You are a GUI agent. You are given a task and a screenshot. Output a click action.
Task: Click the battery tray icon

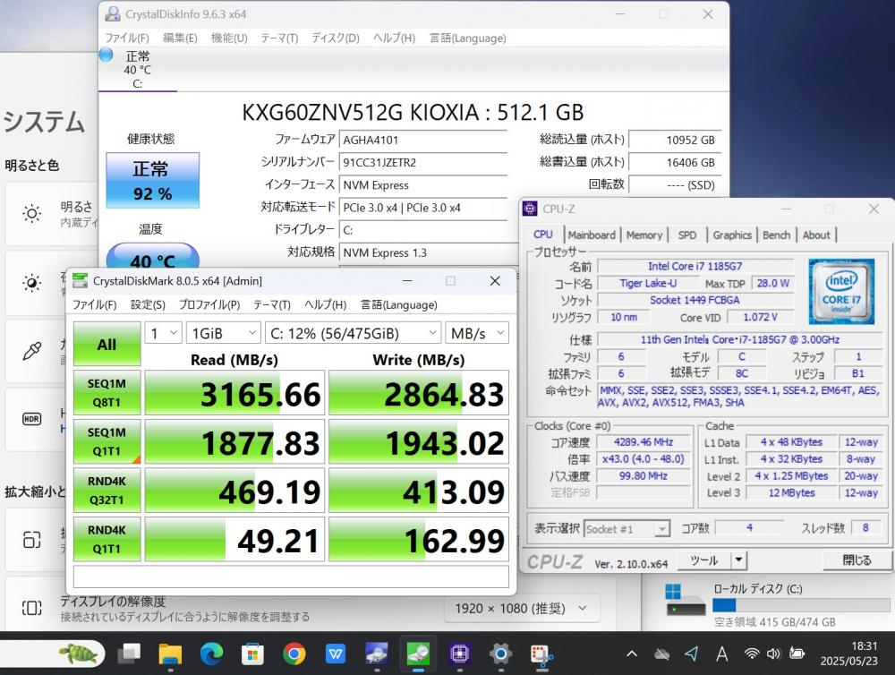pyautogui.click(x=797, y=654)
